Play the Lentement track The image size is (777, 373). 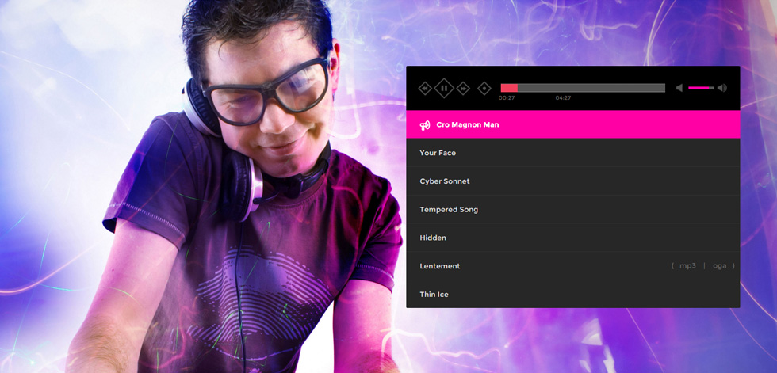(572, 265)
